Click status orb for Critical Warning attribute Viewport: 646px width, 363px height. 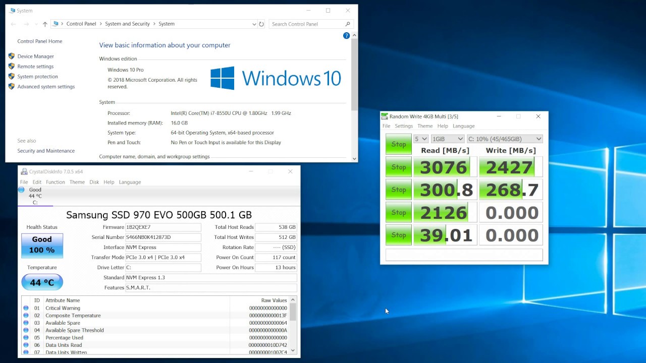[x=26, y=308]
